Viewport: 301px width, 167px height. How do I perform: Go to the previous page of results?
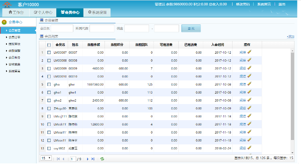pos(63,159)
